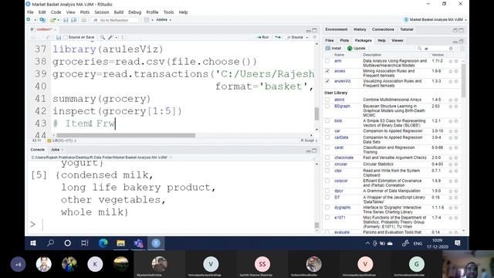Minimize the source editor pane
494x278 pixels.
(309, 30)
